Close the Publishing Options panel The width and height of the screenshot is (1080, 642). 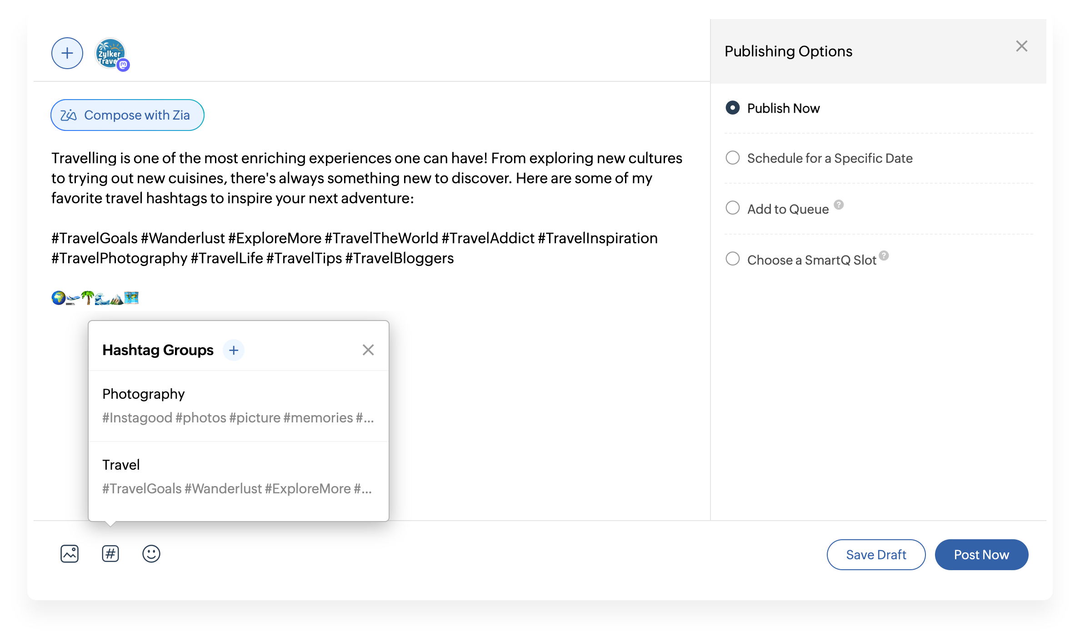tap(1022, 46)
